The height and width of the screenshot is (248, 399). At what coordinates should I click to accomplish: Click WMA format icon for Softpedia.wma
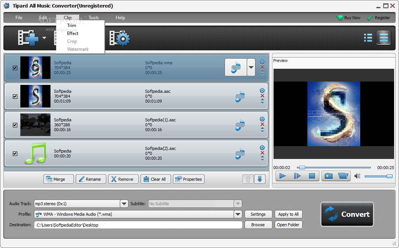236,67
